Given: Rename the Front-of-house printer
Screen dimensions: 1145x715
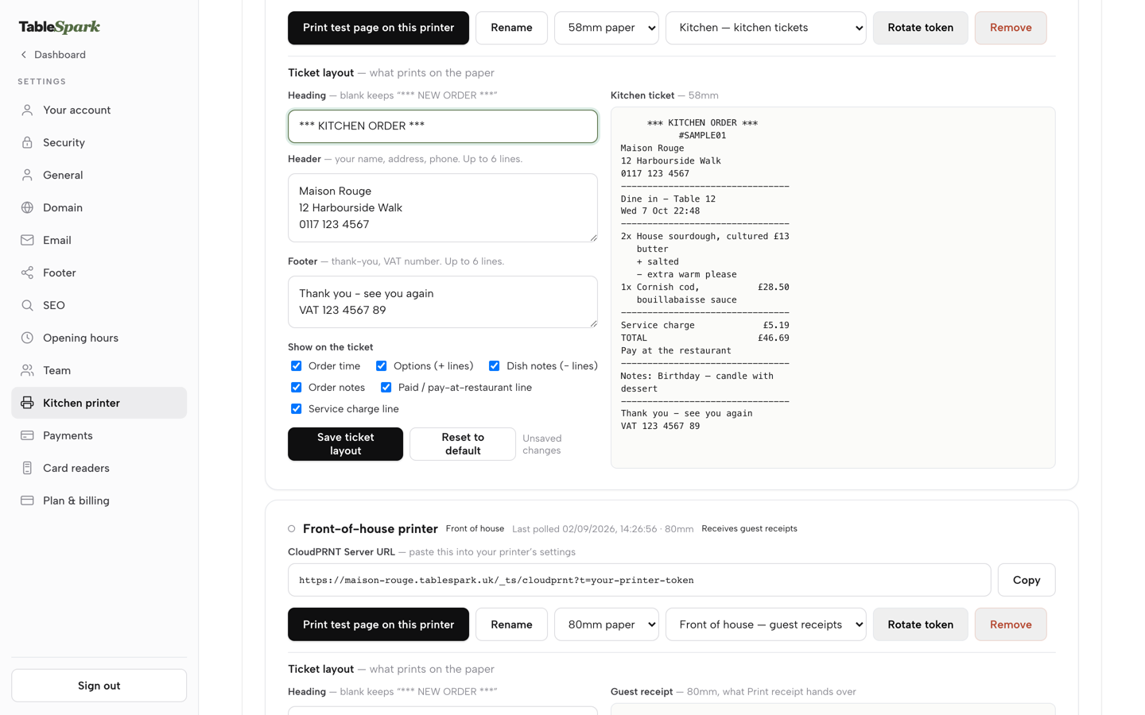Looking at the screenshot, I should (511, 624).
